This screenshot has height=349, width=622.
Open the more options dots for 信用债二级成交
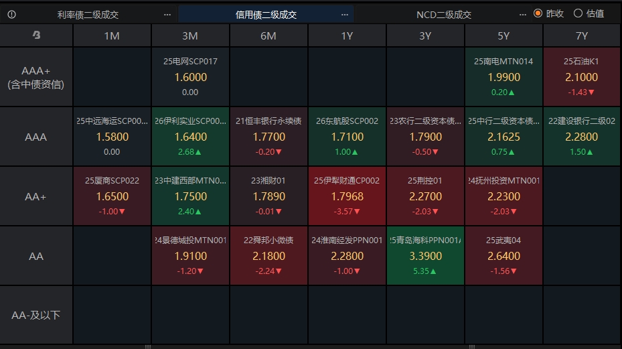[x=345, y=15]
